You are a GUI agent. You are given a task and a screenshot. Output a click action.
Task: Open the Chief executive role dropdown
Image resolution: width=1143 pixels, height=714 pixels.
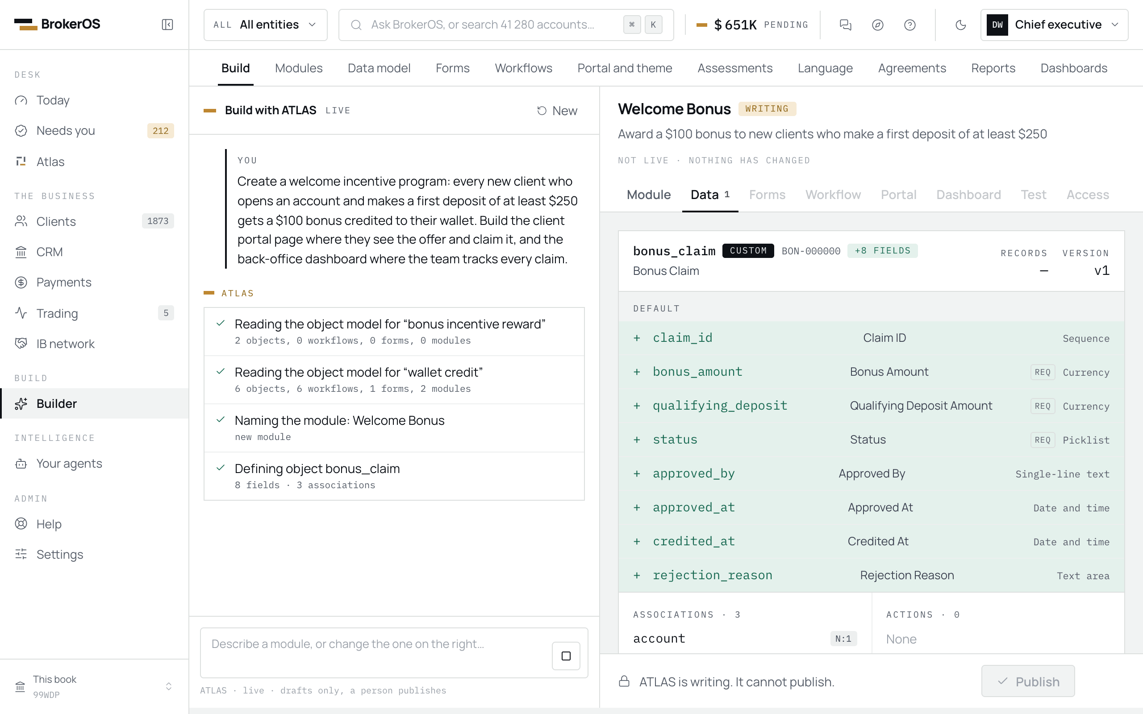pyautogui.click(x=1054, y=25)
